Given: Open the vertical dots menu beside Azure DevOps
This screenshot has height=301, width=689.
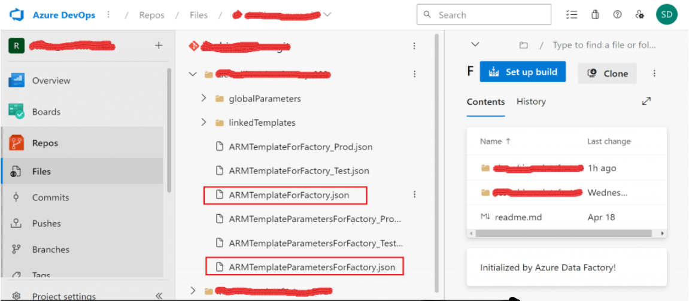Looking at the screenshot, I should click(x=108, y=15).
